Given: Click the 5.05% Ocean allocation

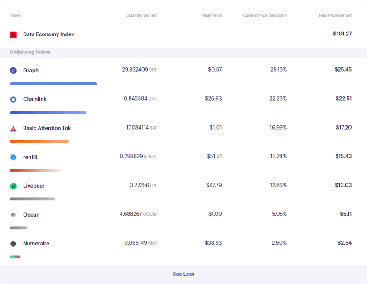Looking at the screenshot, I should pyautogui.click(x=279, y=214).
